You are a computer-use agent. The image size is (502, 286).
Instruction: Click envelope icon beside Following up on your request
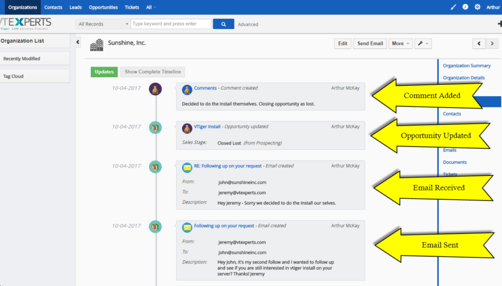pyautogui.click(x=187, y=227)
